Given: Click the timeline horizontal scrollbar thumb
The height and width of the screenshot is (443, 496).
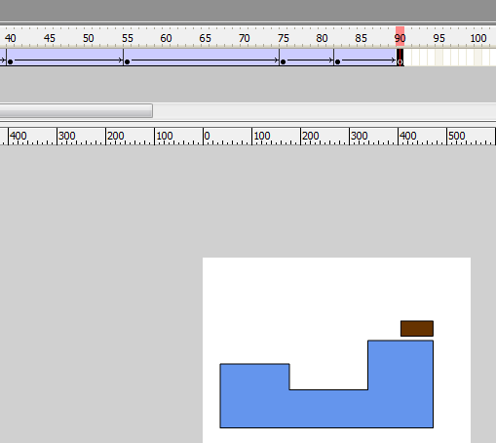Looking at the screenshot, I should (76, 111).
